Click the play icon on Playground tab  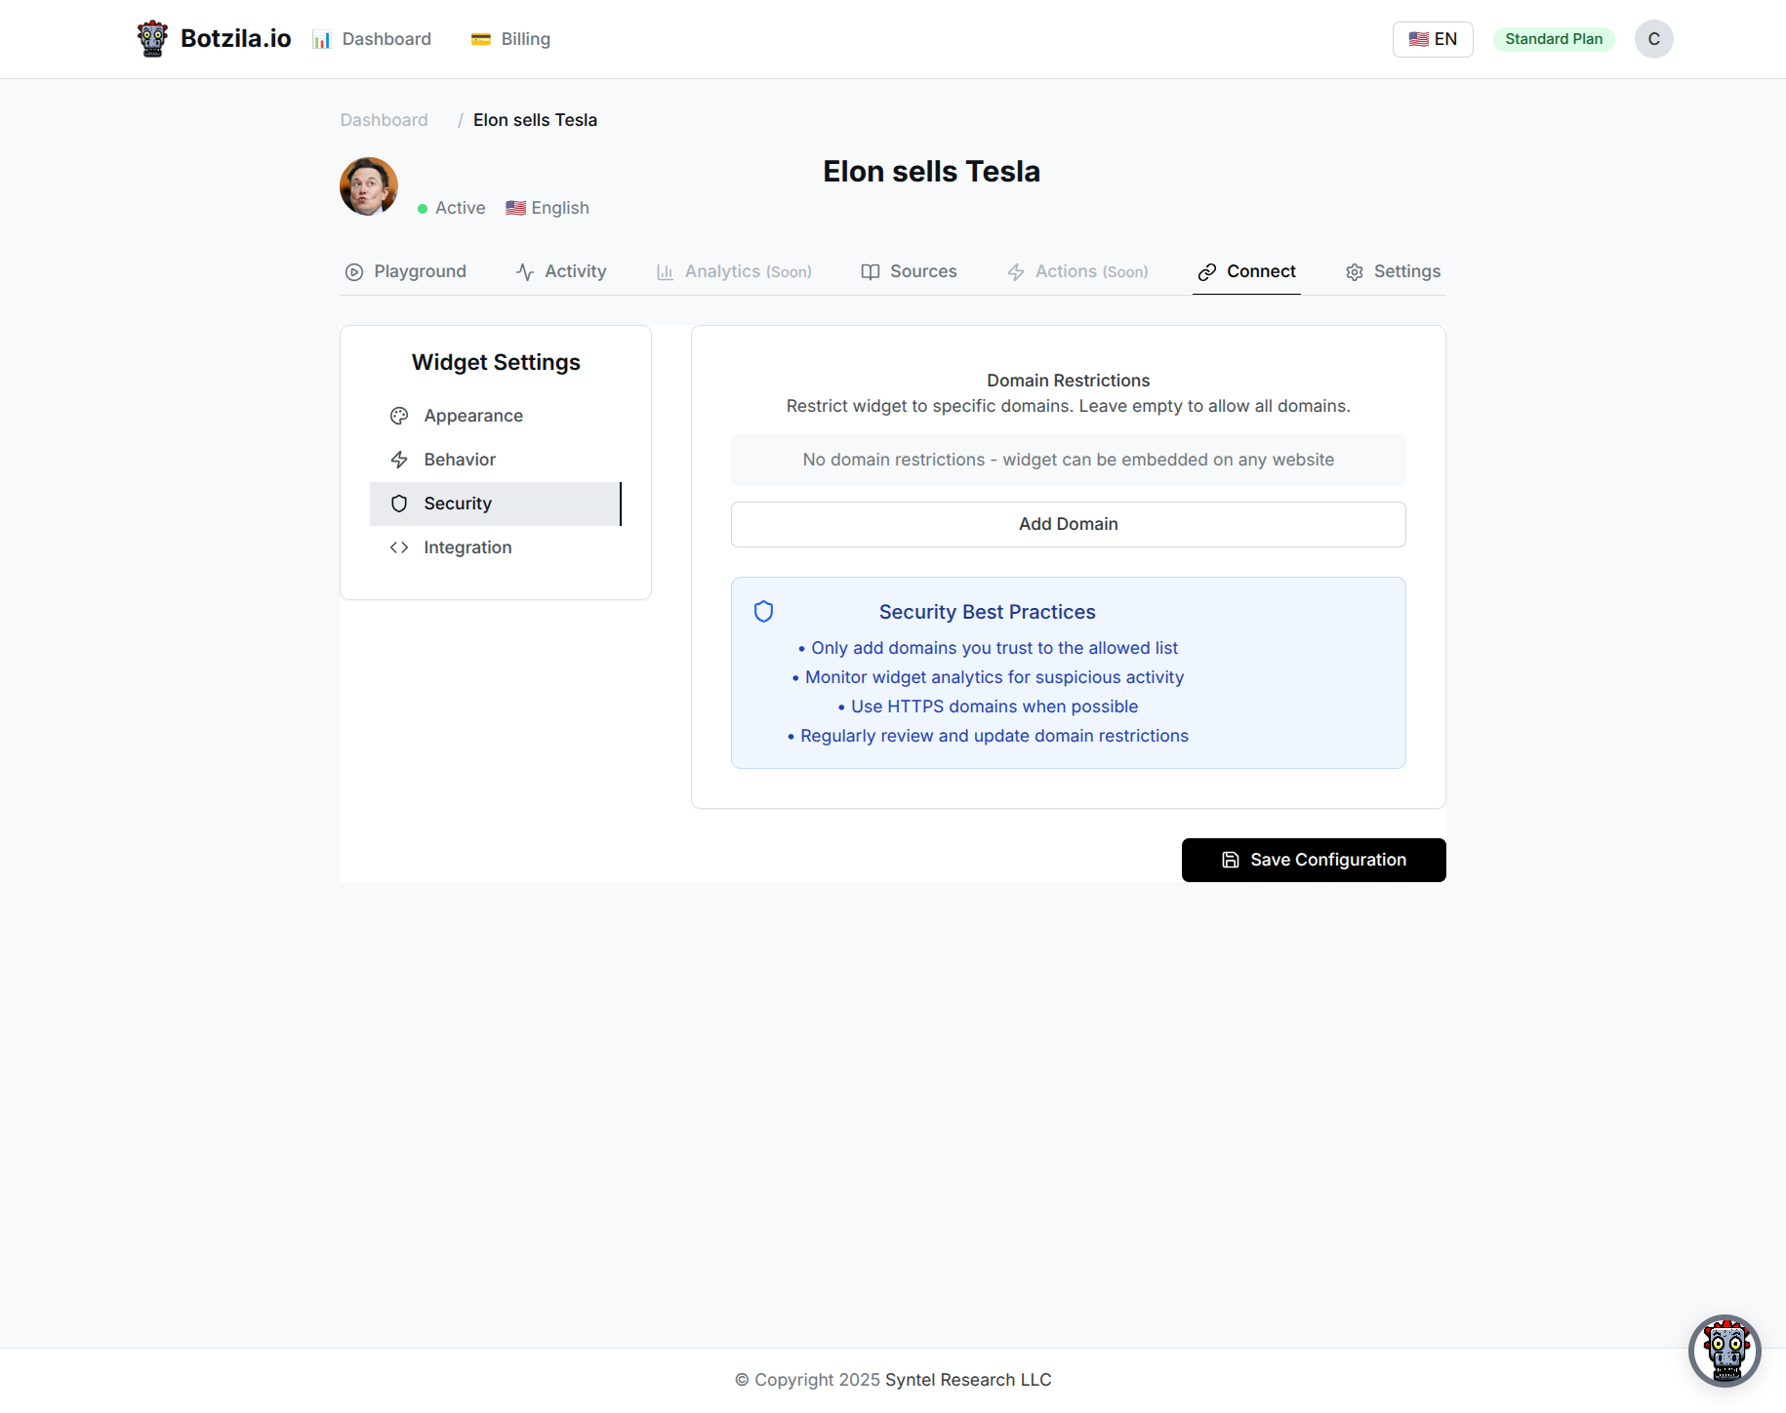(x=354, y=272)
